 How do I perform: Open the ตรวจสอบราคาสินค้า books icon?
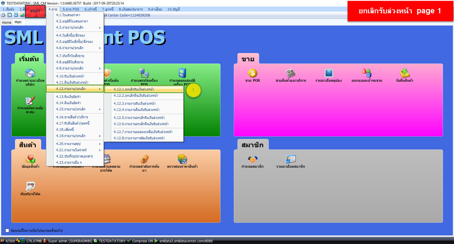(182, 159)
